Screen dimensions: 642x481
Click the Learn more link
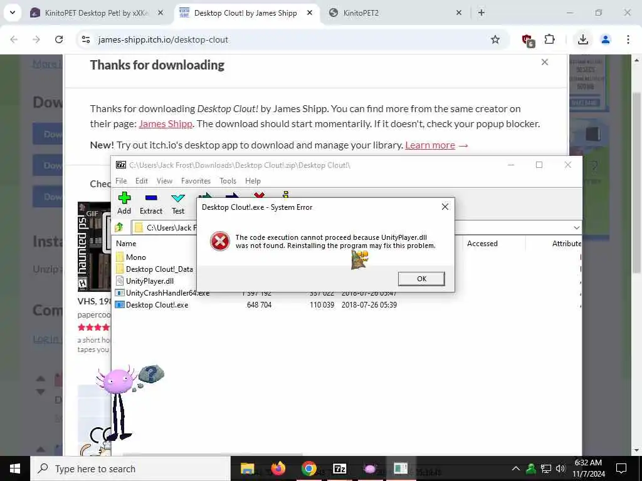tap(430, 145)
